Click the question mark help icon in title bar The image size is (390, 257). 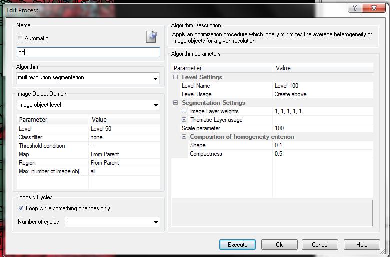point(355,8)
